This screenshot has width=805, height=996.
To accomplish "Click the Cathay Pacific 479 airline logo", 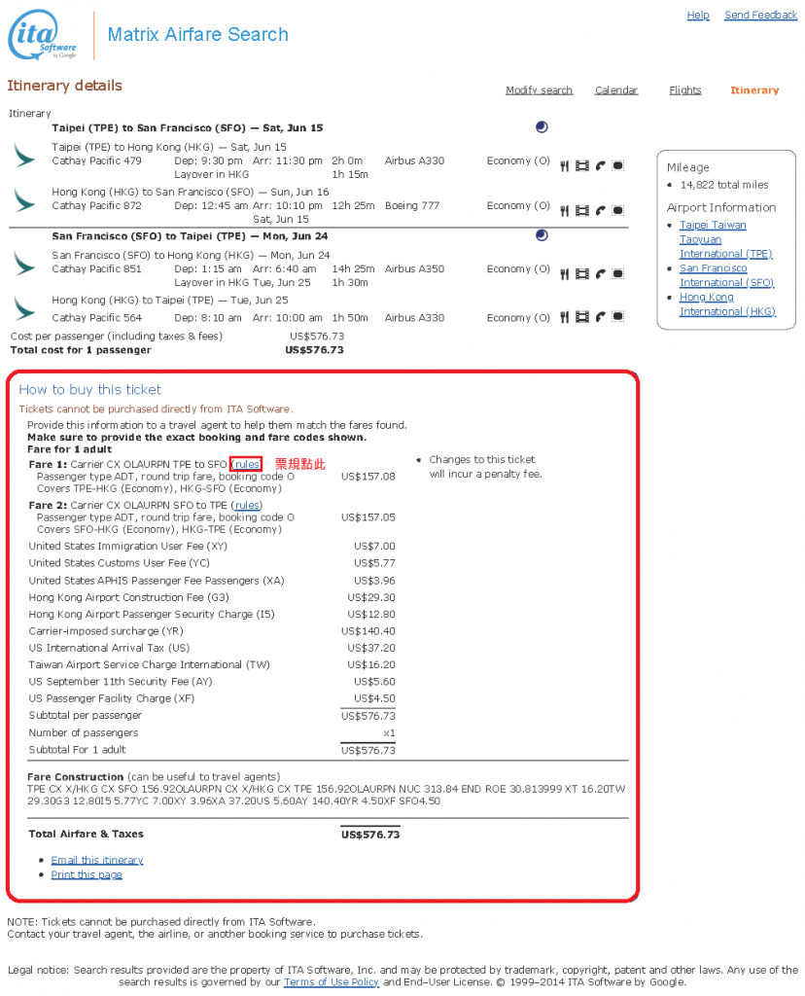I will (x=24, y=156).
